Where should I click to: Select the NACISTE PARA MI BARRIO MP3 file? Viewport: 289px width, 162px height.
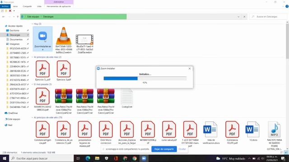coord(274,129)
